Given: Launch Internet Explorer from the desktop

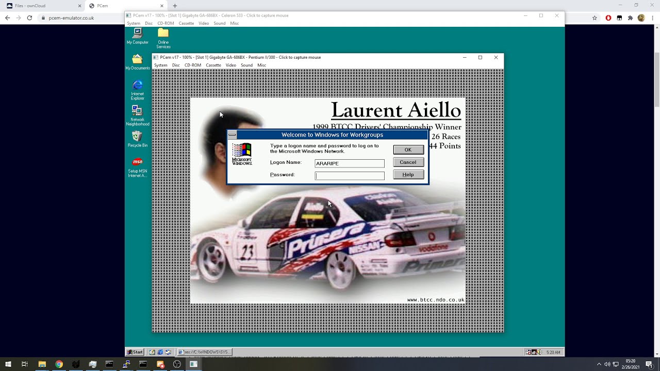Looking at the screenshot, I should [137, 90].
